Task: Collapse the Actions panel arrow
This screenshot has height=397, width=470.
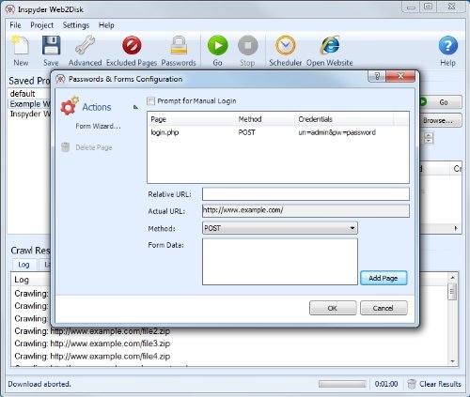Action: point(135,107)
